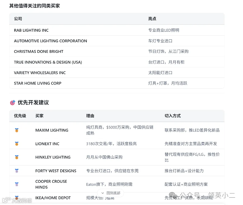
Task: Select IKEA/HOME DEPOT buyer name
Action: (x=53, y=198)
